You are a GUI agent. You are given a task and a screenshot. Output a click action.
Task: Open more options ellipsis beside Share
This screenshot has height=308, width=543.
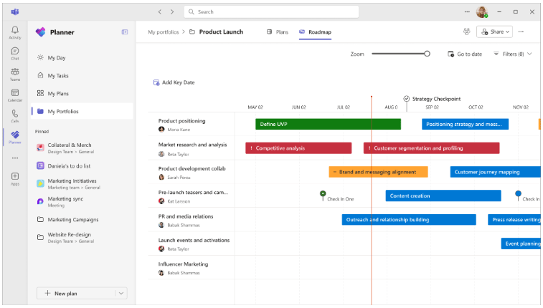coord(521,32)
